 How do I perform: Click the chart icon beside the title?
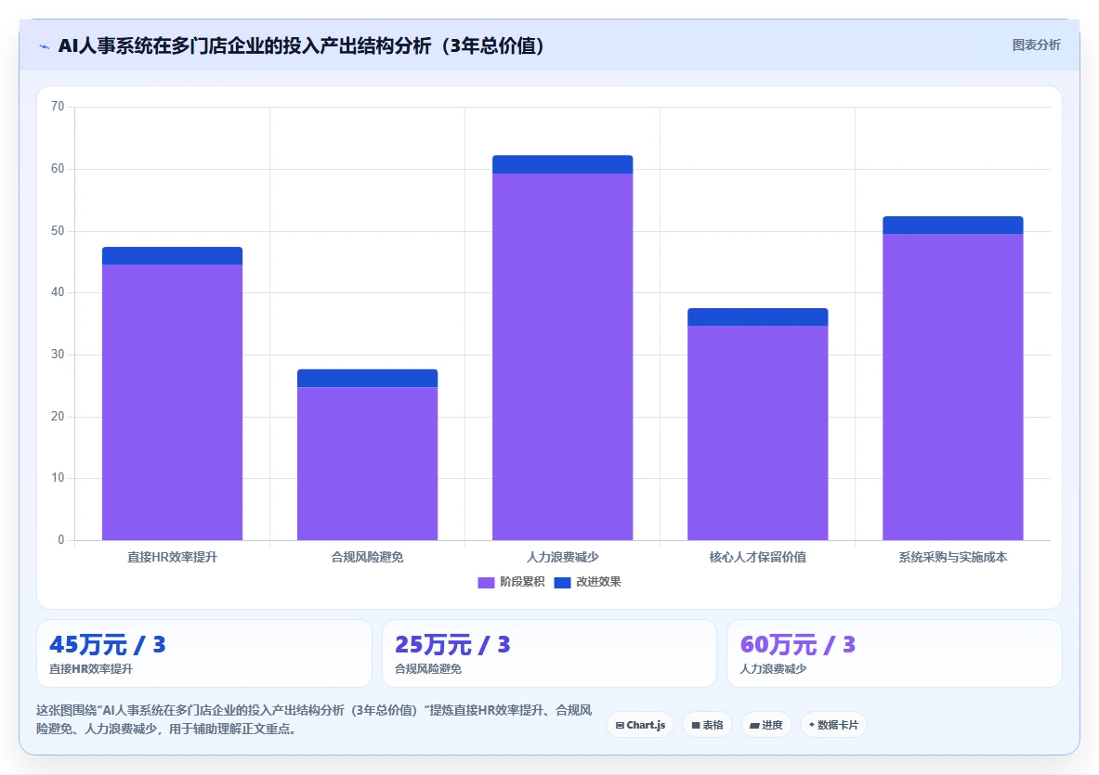45,47
